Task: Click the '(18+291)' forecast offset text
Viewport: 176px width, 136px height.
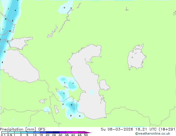Action: click(x=167, y=129)
